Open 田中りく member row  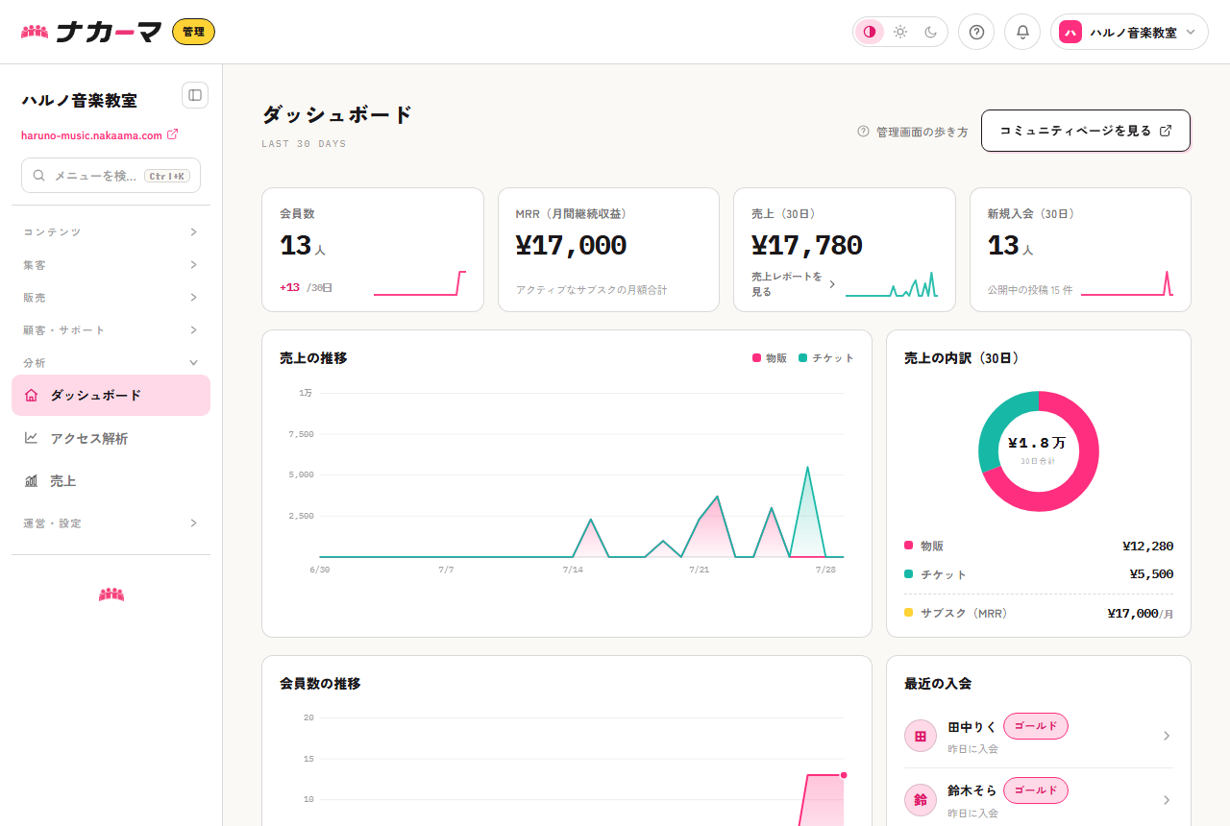coord(1039,736)
